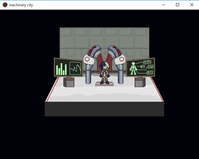This screenshot has height=159, width=199.
Task: Click the right monitor with green body diagram
Action: click(141, 67)
